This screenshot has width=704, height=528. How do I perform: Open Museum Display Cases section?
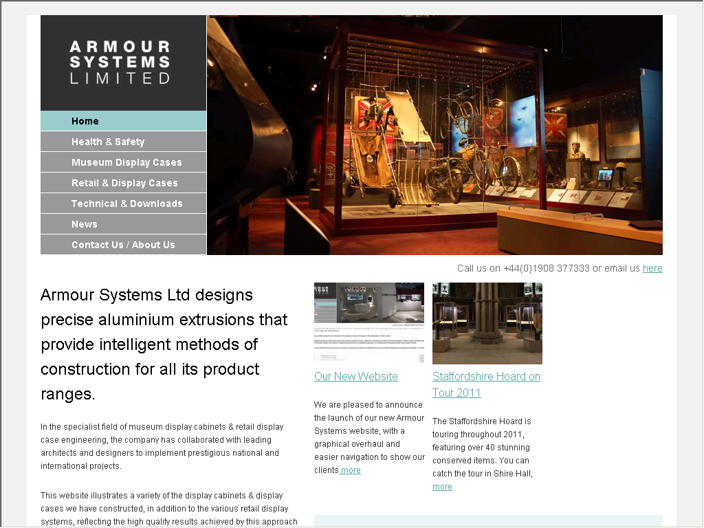(x=124, y=162)
